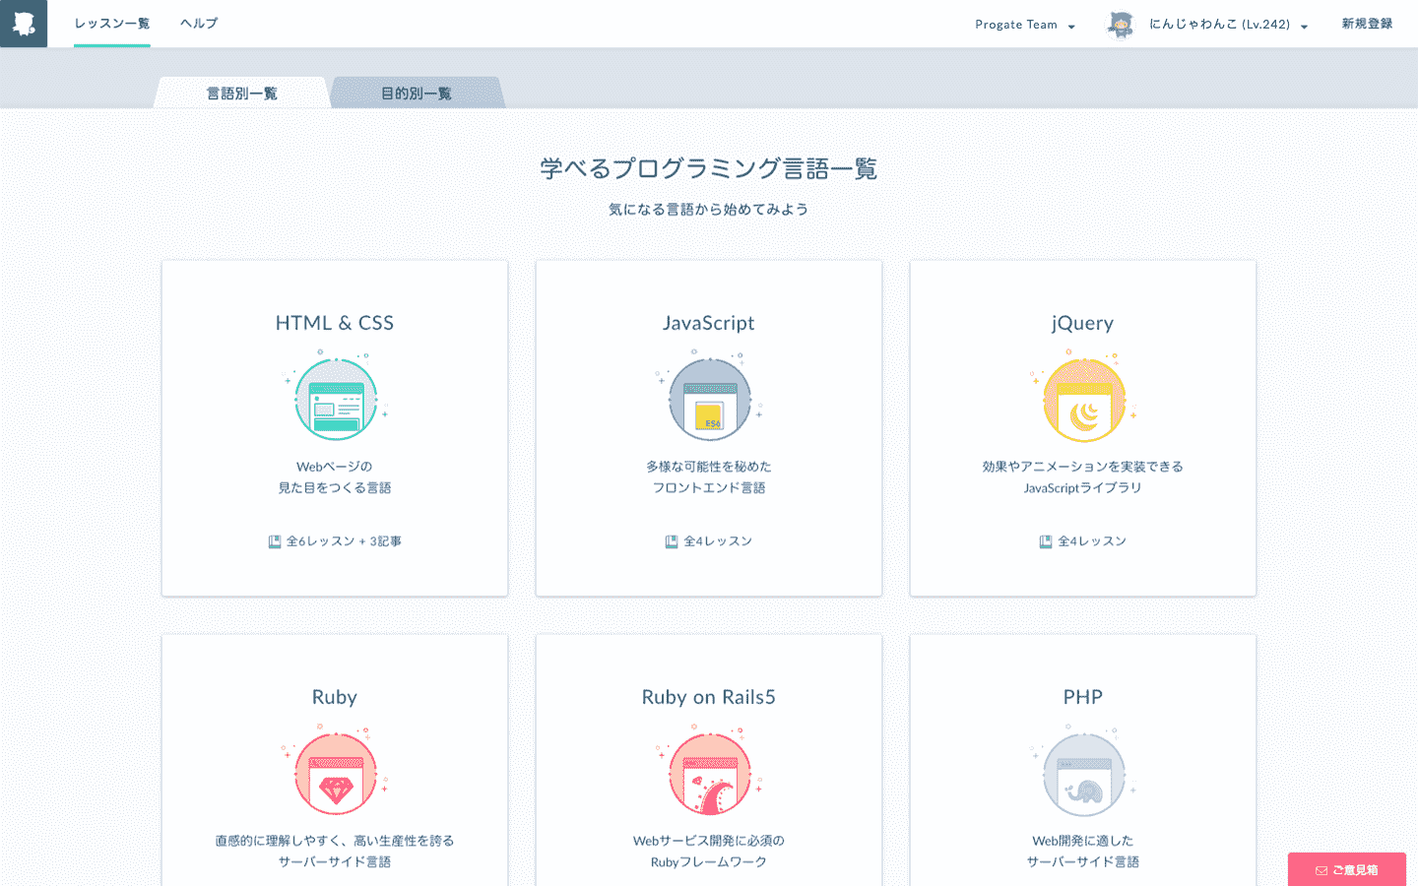Click the 新規登録 link
The height and width of the screenshot is (886, 1418).
tap(1367, 24)
